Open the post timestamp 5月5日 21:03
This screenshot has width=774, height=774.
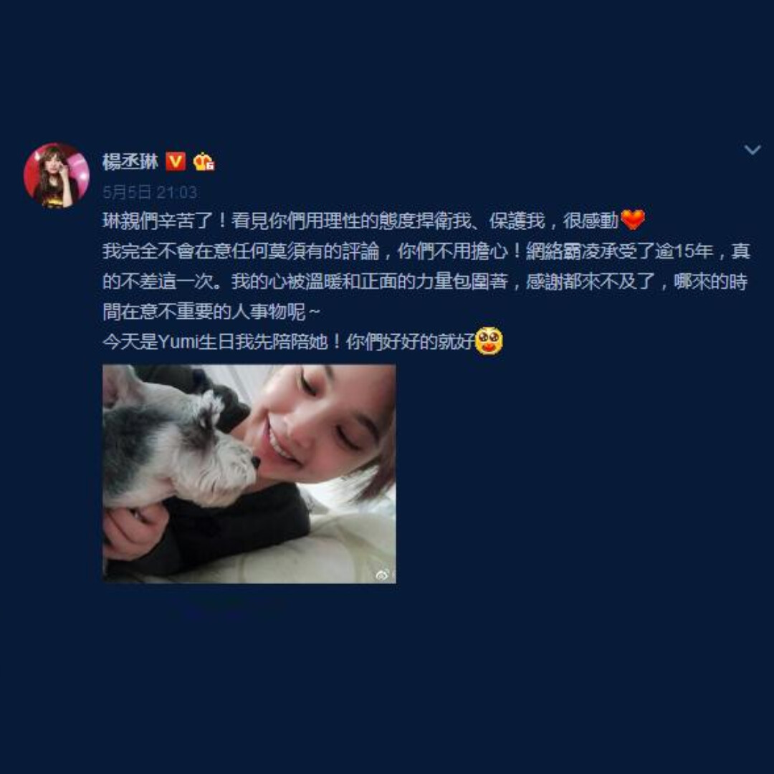[x=150, y=192]
